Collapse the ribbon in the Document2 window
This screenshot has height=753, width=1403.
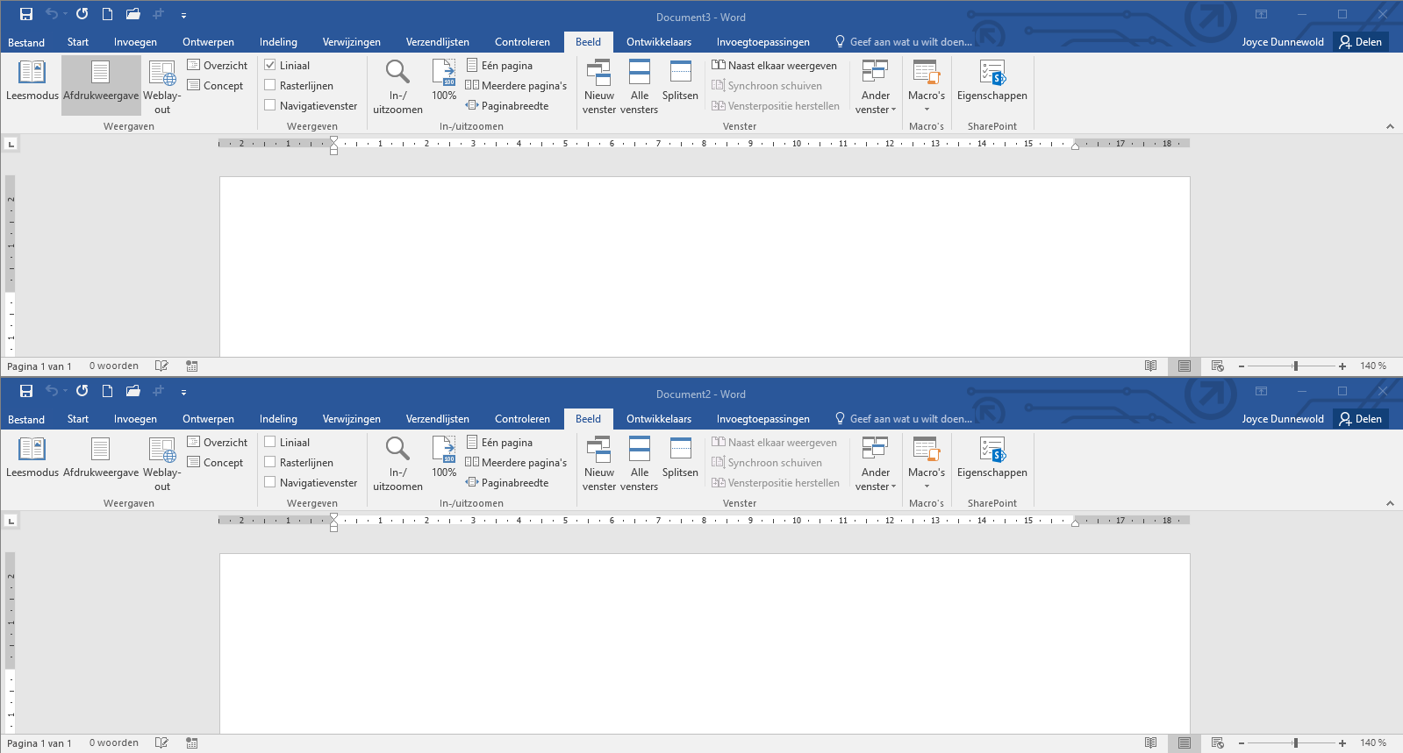[1390, 503]
